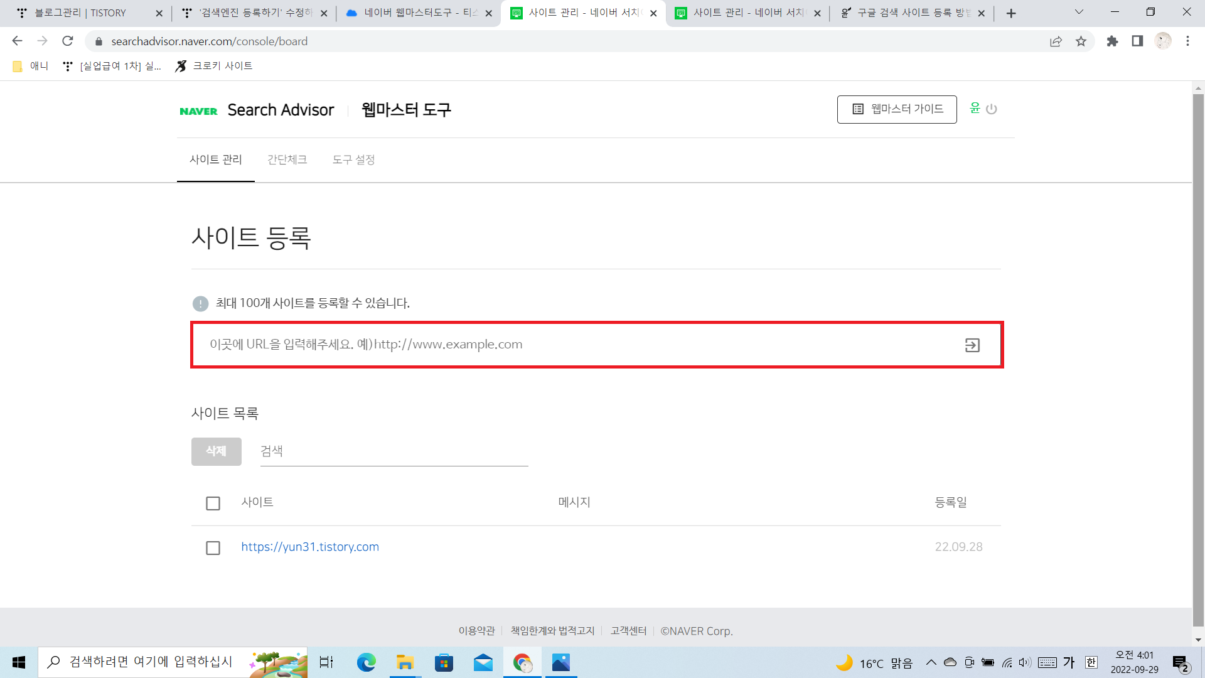Open Microsoft Edge from taskbar
This screenshot has width=1205, height=678.
(x=366, y=662)
